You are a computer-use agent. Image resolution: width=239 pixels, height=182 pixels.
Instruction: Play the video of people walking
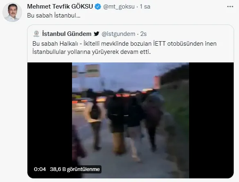131,120
